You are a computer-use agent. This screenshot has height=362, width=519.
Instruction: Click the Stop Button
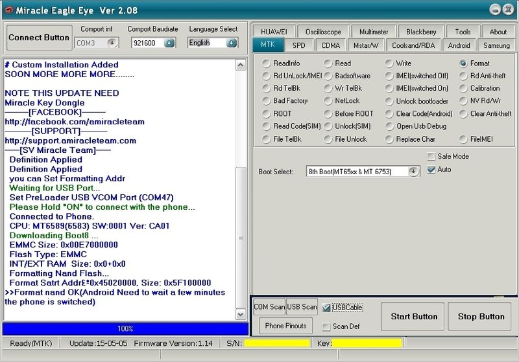[x=479, y=317]
